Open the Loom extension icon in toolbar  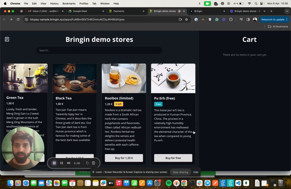point(224,19)
